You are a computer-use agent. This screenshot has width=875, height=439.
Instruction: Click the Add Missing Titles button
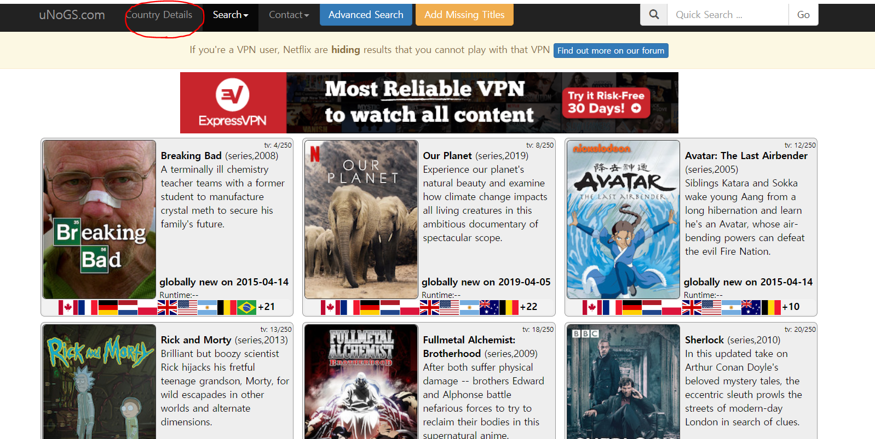tap(464, 15)
